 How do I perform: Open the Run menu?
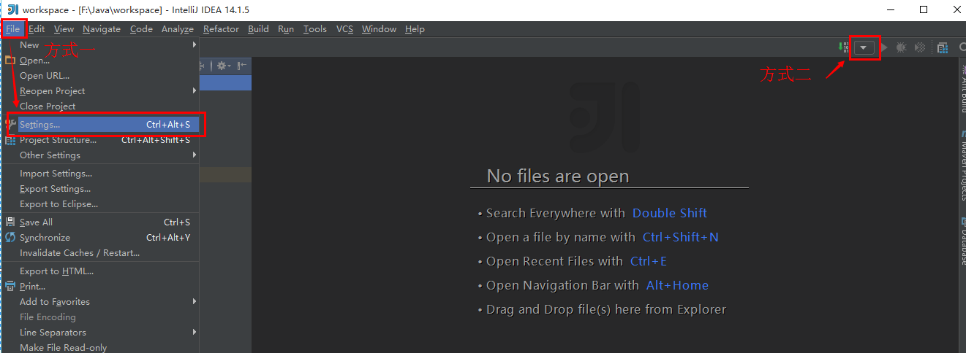pyautogui.click(x=286, y=29)
